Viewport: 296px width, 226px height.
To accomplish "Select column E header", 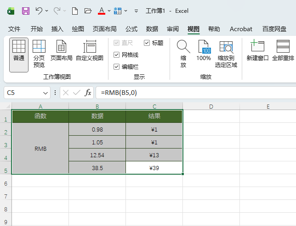I will click(268, 106).
